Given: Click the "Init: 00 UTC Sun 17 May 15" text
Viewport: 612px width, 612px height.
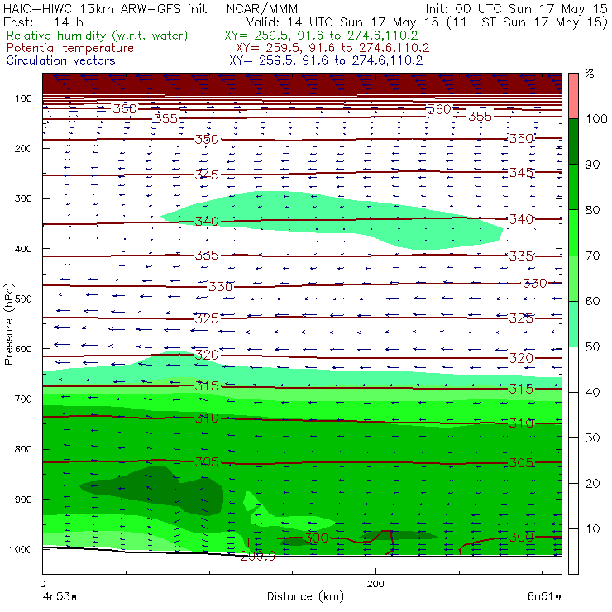Looking at the screenshot, I should [x=516, y=8].
